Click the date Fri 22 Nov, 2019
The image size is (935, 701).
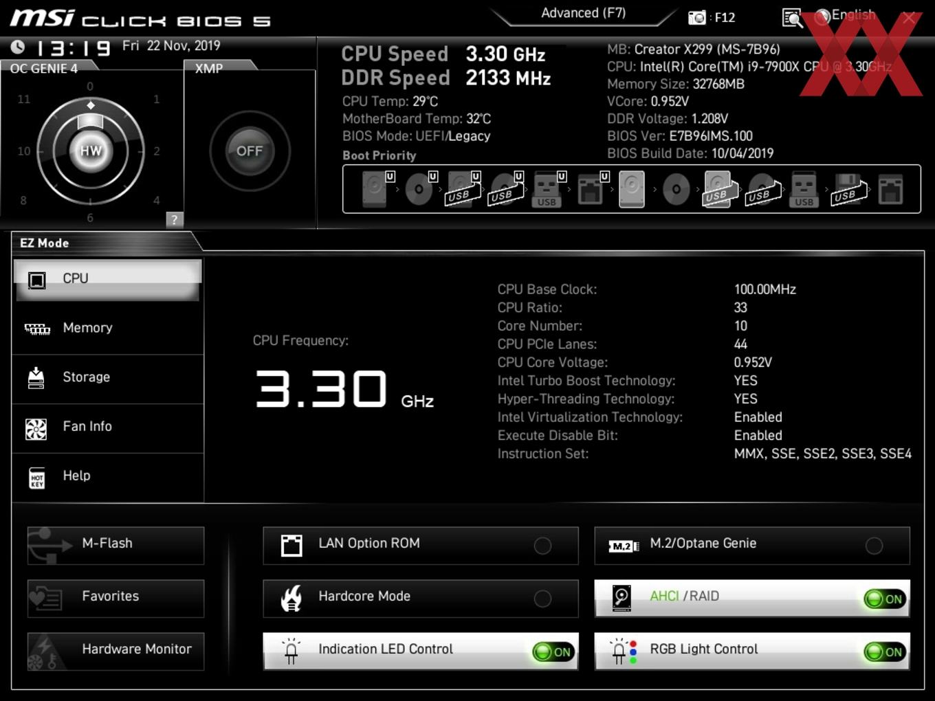171,46
